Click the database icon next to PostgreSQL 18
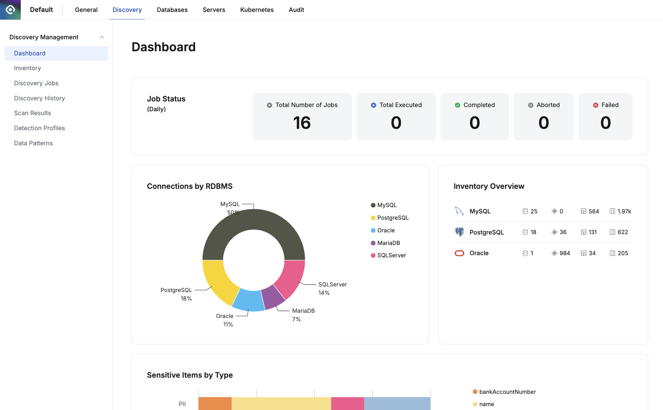 click(525, 232)
